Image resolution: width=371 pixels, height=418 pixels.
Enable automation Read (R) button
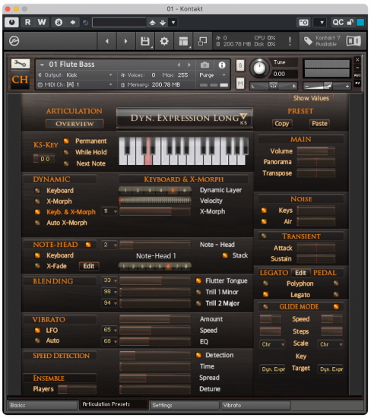tap(27, 22)
